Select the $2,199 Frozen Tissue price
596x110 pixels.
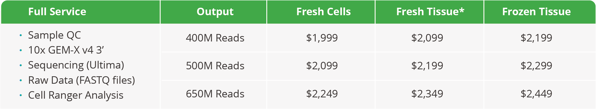pos(536,38)
